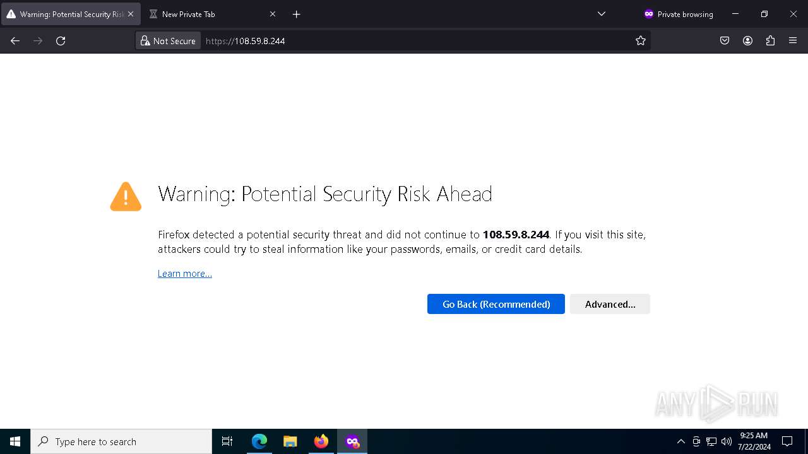Screen dimensions: 808x454
Task: Go back to the previous page
Action: (15, 41)
